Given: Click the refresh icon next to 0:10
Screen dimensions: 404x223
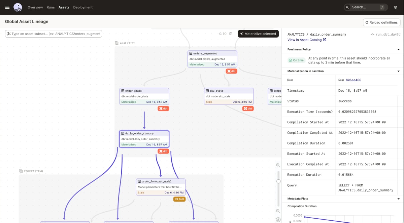Looking at the screenshot, I should tap(230, 34).
